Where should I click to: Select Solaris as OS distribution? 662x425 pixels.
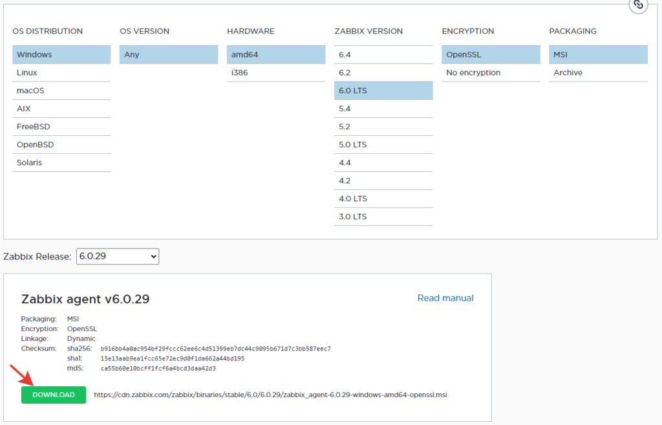tap(61, 162)
